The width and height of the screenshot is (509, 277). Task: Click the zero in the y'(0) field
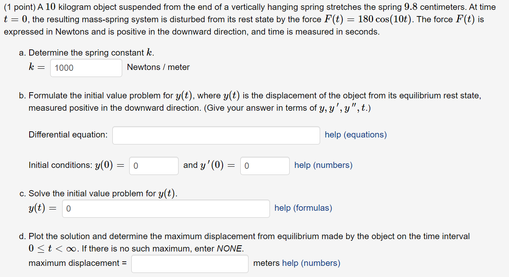246,165
